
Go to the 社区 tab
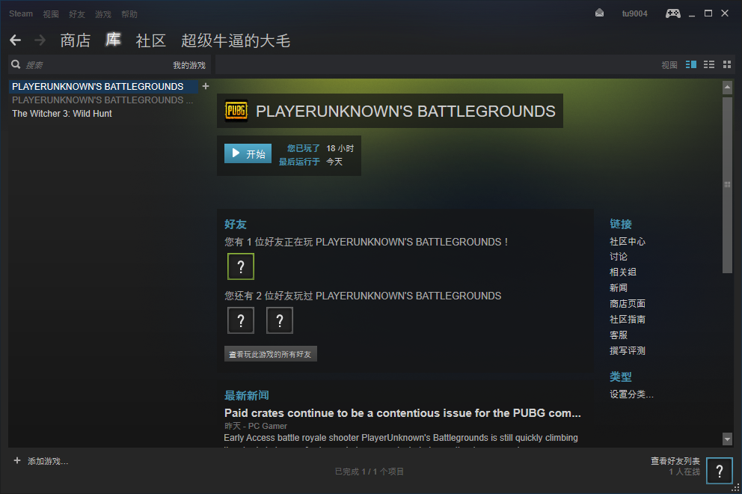(151, 40)
